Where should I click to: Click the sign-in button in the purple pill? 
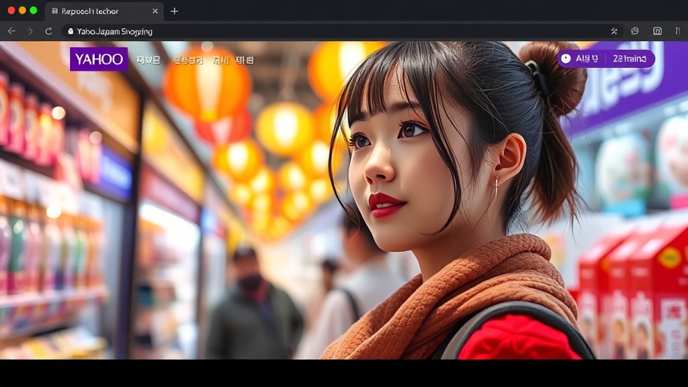tap(586, 59)
